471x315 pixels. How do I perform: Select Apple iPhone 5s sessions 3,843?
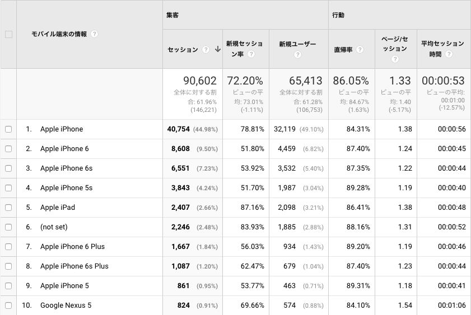pos(180,188)
